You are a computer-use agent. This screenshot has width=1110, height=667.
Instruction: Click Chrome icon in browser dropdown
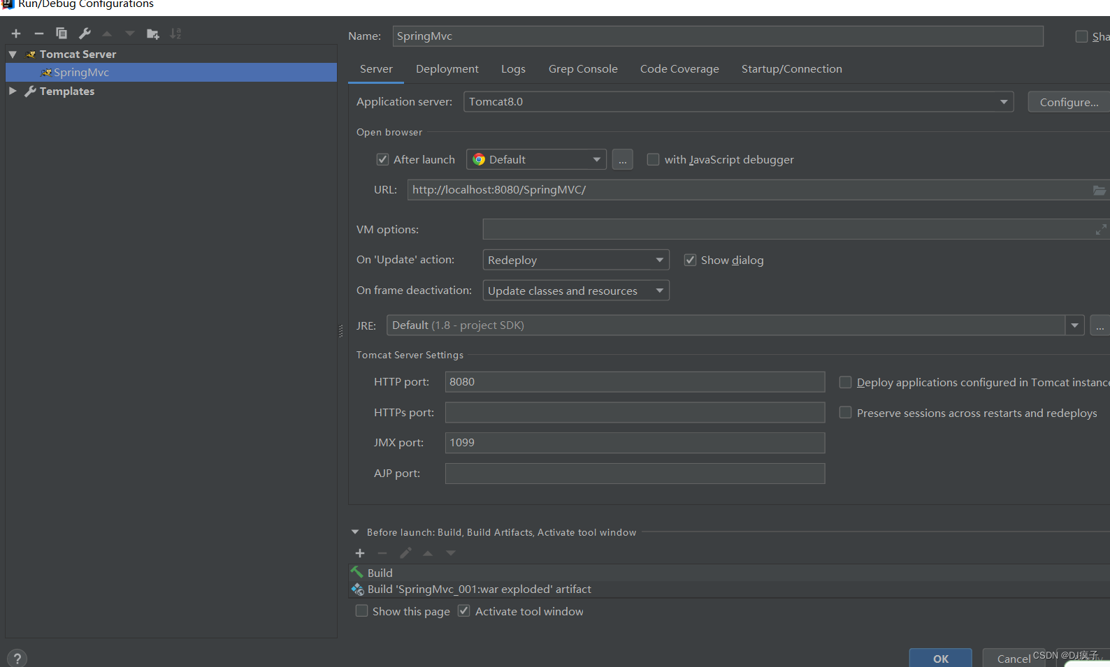[479, 159]
